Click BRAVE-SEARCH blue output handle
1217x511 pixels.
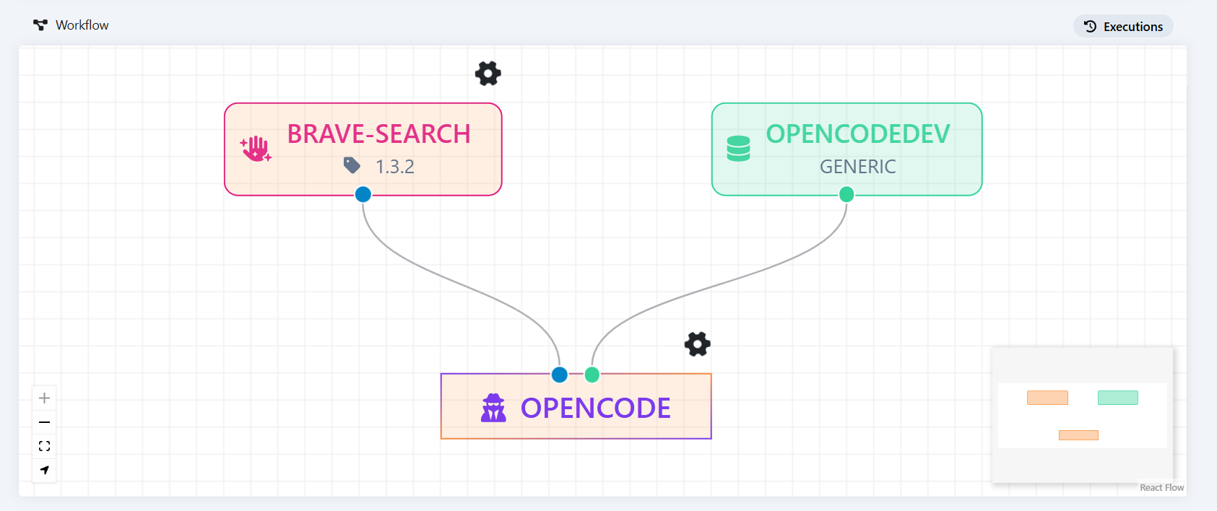(x=363, y=194)
